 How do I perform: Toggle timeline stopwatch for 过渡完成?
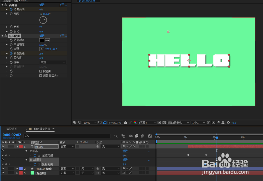pyautogui.click(x=35, y=155)
